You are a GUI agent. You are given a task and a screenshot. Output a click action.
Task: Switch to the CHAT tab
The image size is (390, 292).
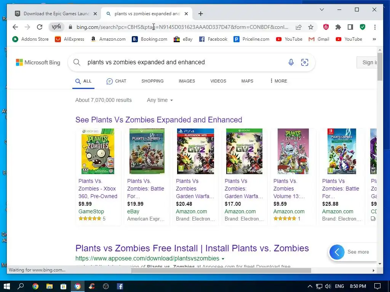click(116, 81)
